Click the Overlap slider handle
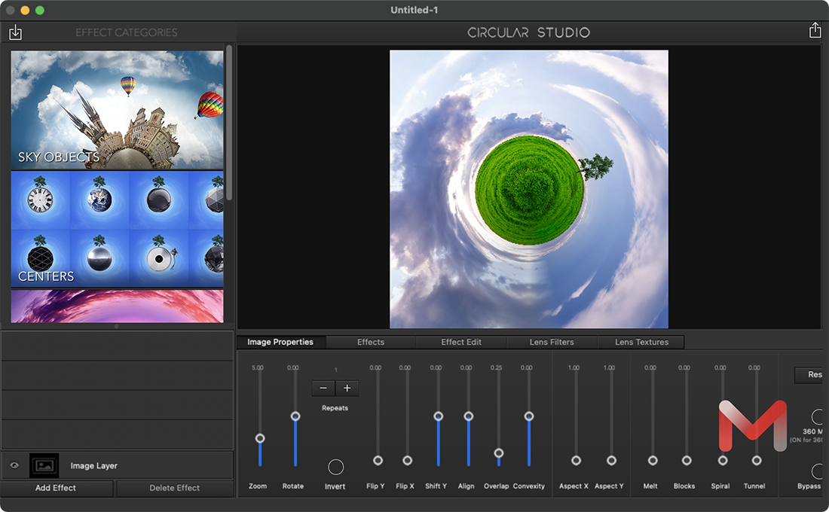 [499, 453]
